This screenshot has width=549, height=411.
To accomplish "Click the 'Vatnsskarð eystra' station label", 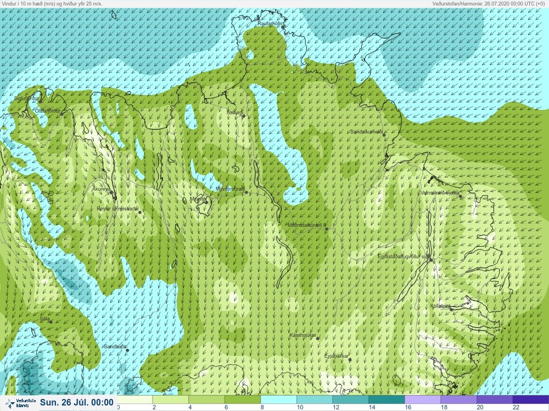I will [x=440, y=193].
